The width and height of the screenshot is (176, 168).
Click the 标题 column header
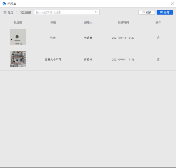53,22
